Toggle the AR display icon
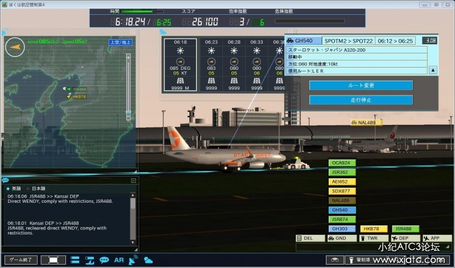Screen dimensions: 455x268 tap(119, 259)
